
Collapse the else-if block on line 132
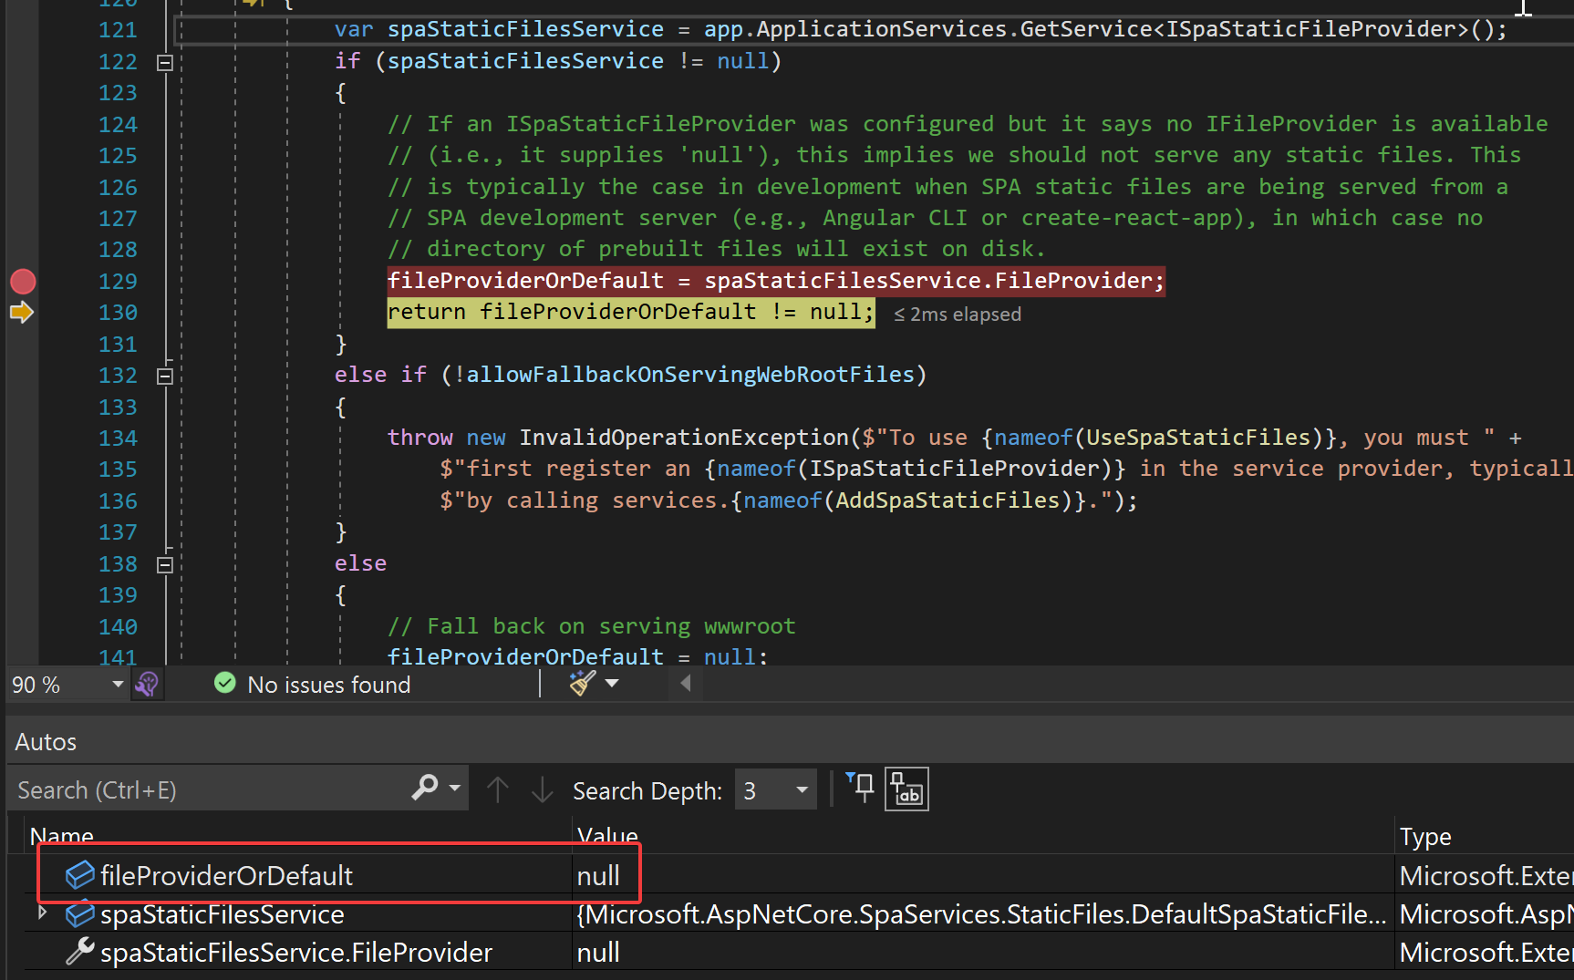pos(165,377)
